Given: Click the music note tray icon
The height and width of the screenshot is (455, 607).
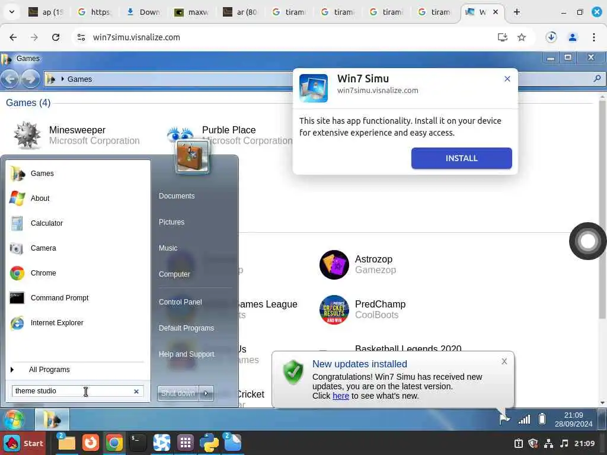Looking at the screenshot, I should (x=564, y=443).
